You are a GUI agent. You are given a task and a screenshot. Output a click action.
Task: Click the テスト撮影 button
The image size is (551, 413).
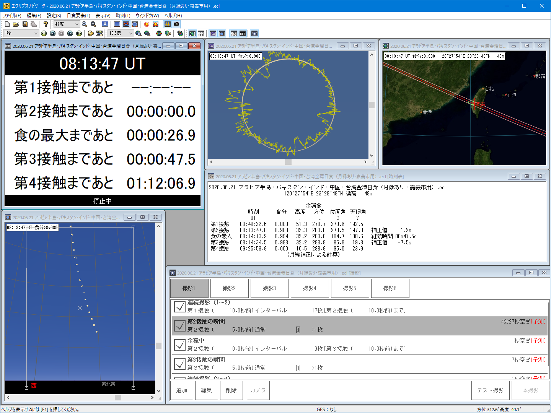[491, 390]
